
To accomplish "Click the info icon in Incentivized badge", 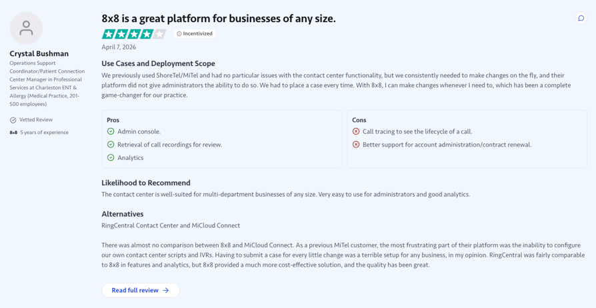I will [179, 33].
